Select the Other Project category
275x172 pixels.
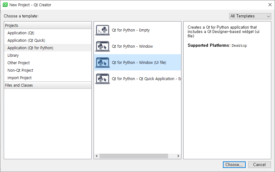pos(48,63)
